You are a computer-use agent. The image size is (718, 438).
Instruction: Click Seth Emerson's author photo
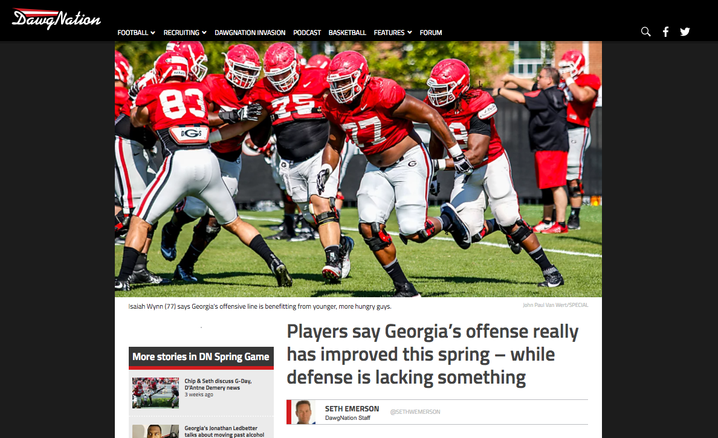tap(303, 412)
